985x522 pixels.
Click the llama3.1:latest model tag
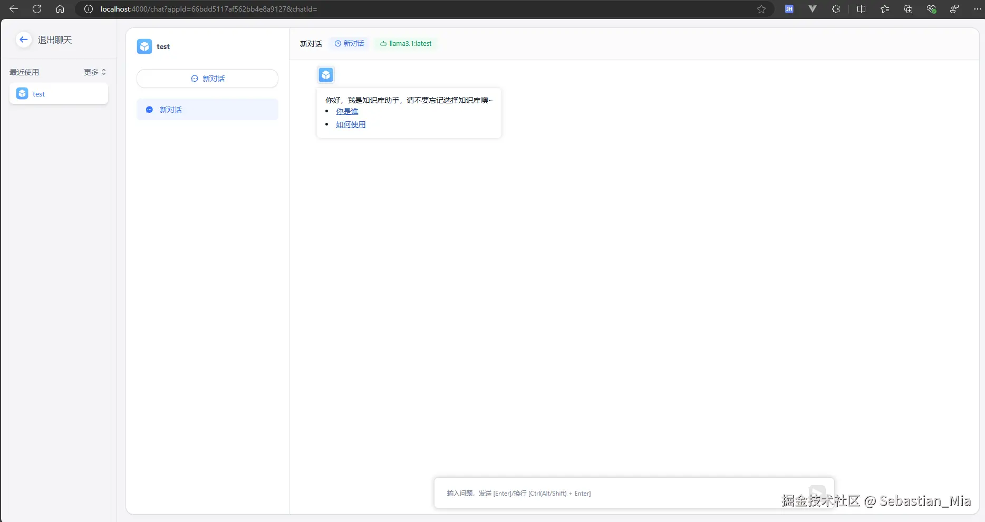405,44
